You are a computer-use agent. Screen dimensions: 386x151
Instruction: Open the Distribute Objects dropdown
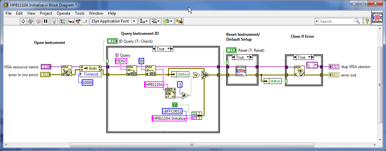pyautogui.click(x=156, y=21)
